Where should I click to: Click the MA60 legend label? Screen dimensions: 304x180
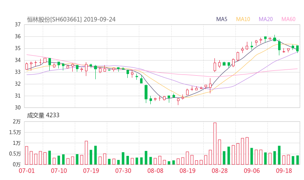click(x=288, y=19)
